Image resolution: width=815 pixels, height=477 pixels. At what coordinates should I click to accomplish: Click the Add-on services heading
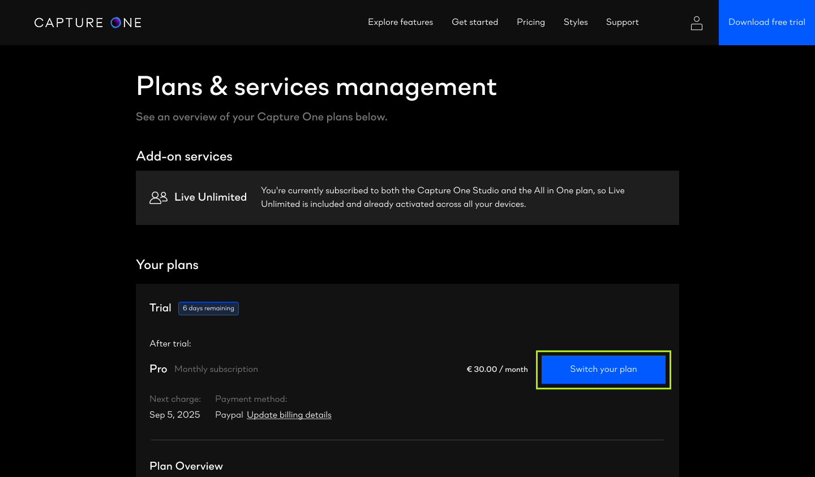(x=184, y=156)
